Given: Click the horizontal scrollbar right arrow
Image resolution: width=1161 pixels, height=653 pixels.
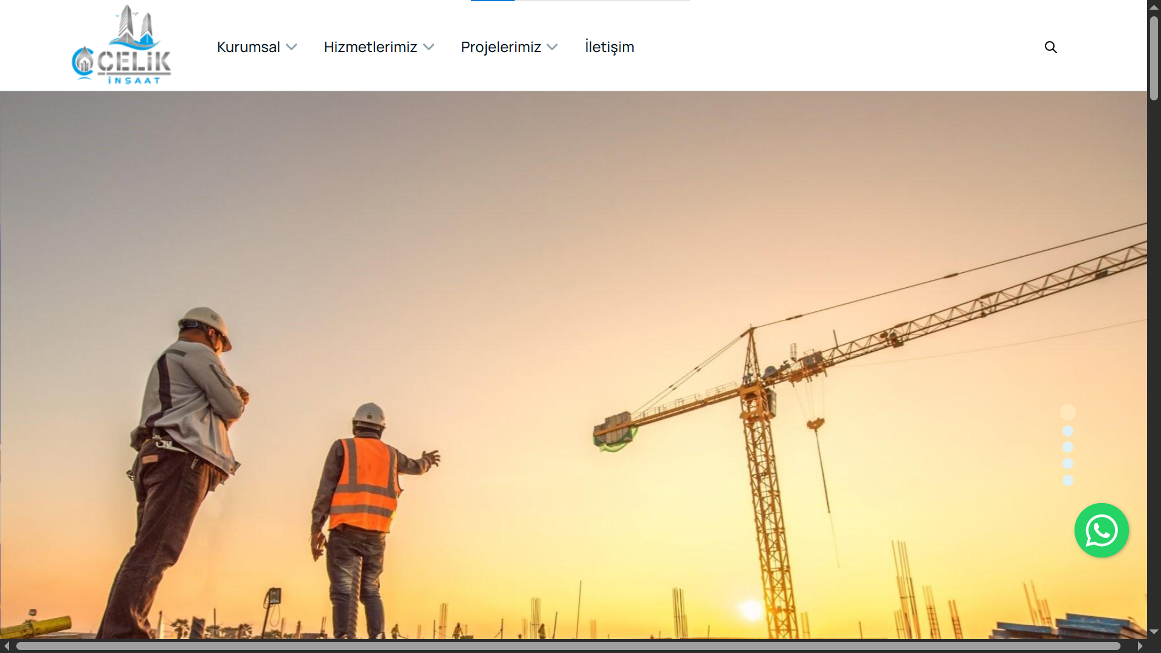Looking at the screenshot, I should [x=1140, y=646].
